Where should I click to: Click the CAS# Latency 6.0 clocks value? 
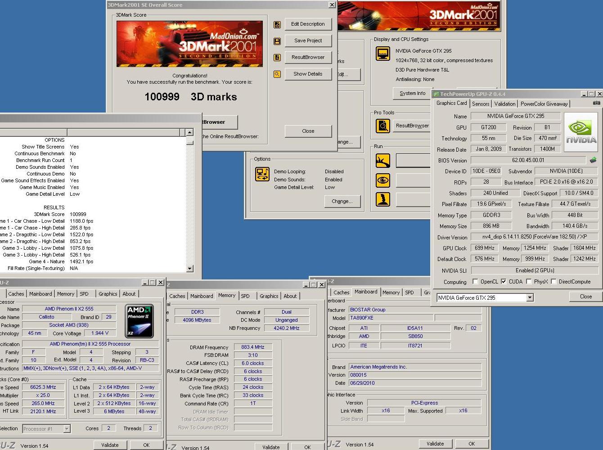[253, 364]
